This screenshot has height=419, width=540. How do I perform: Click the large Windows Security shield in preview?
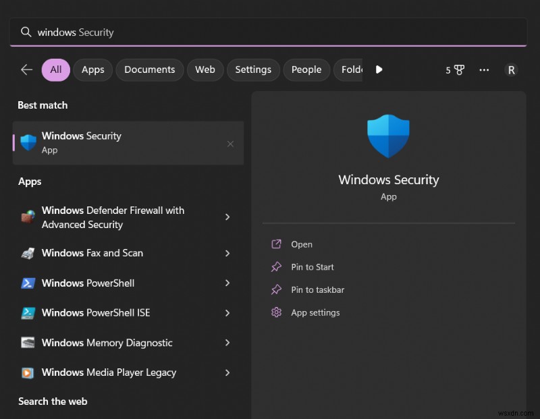click(x=389, y=136)
